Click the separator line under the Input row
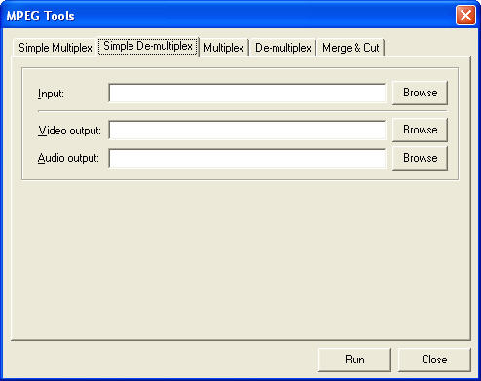Screen dimensions: 481x381 (242, 111)
